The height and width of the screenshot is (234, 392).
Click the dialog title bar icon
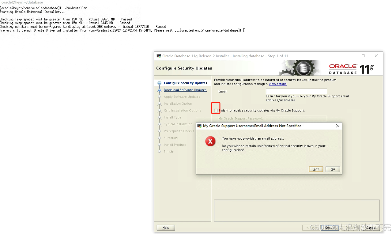[x=199, y=126]
